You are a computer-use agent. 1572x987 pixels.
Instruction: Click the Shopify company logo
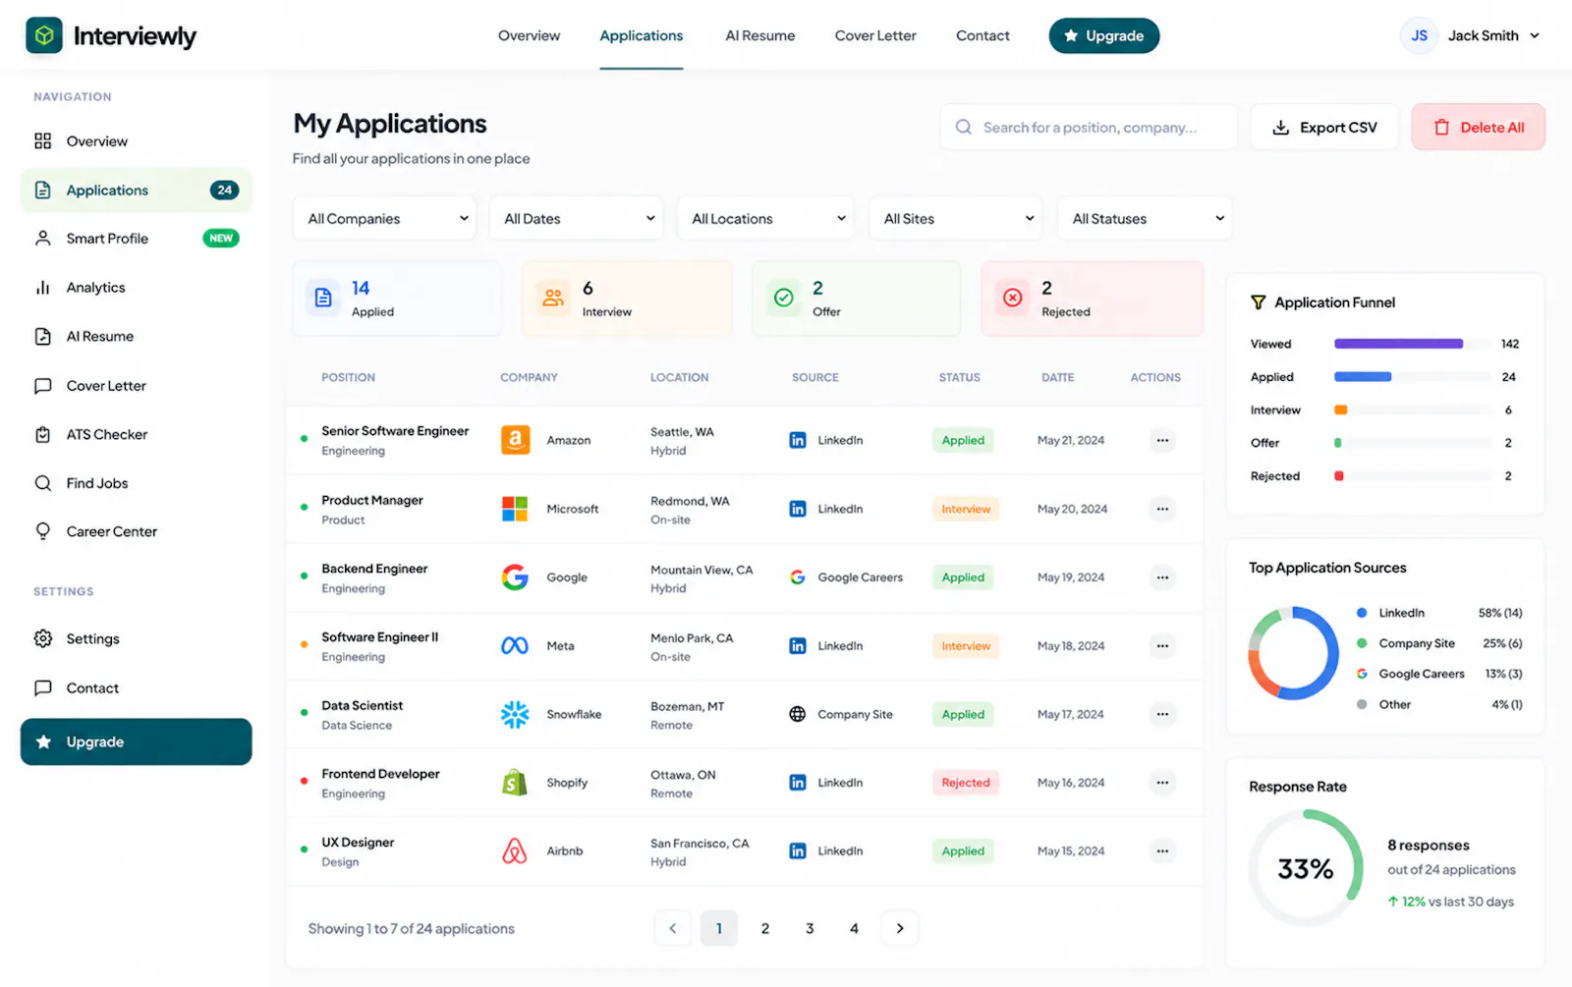515,783
